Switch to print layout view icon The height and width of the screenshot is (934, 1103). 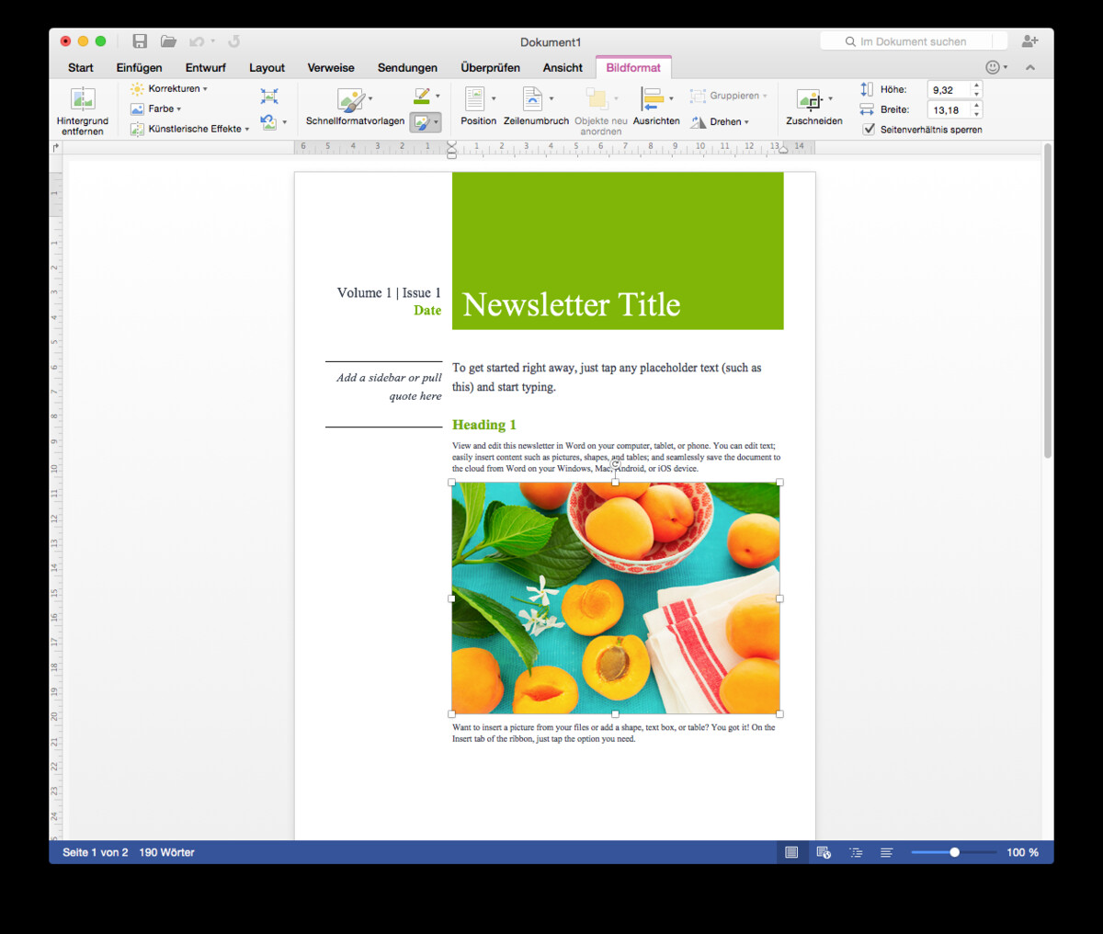[x=791, y=852]
